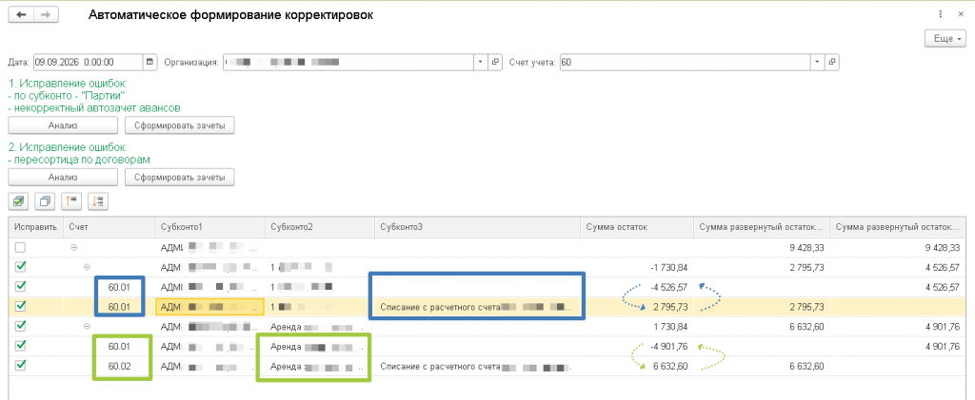Toggle the checkbox in the -1 730,84 row
Screen dimensions: 975x400
click(21, 267)
